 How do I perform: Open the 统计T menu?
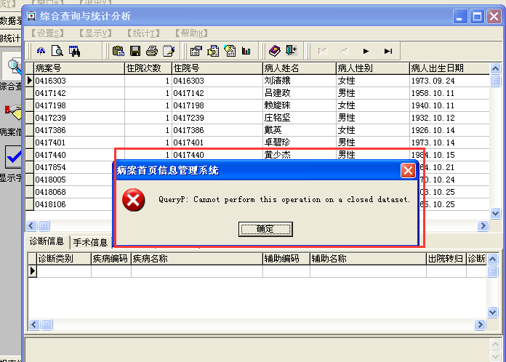(144, 33)
